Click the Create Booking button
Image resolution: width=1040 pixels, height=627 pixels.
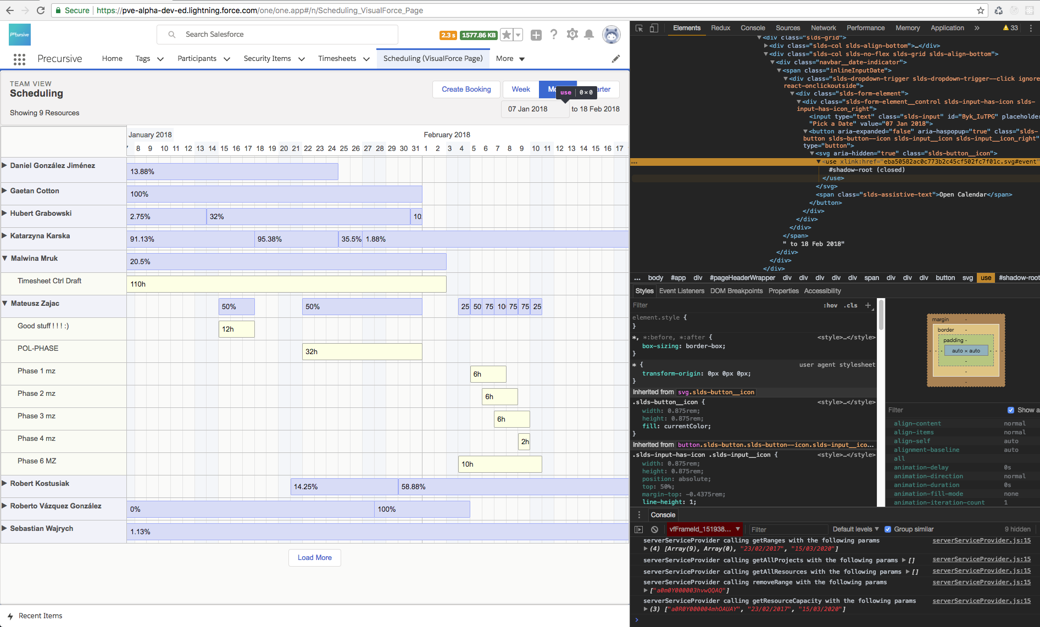pyautogui.click(x=466, y=89)
